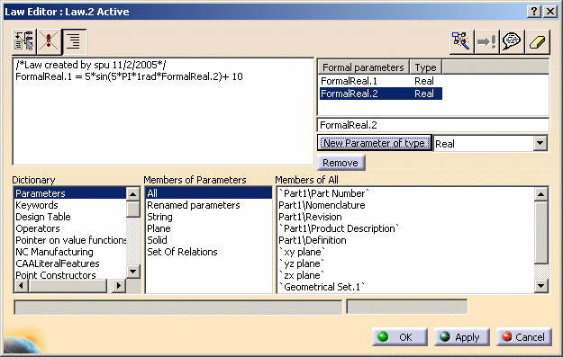Screen dimensions: 563x357
Task: Select `zx plane` member
Action: 302,275
